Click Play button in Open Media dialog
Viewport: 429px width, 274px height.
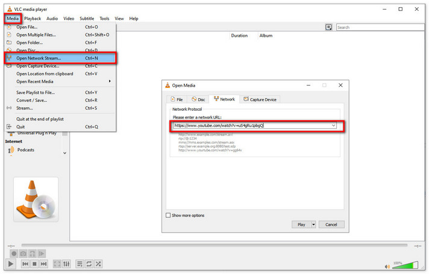click(x=301, y=225)
